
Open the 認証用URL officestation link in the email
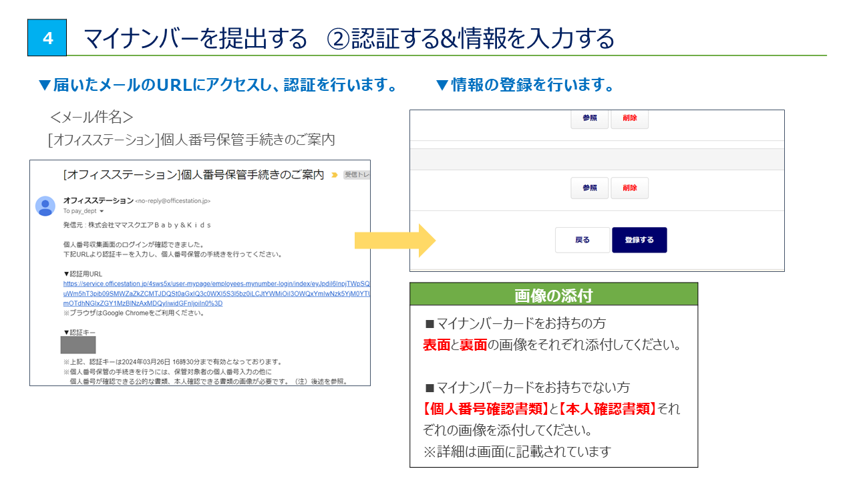[216, 293]
